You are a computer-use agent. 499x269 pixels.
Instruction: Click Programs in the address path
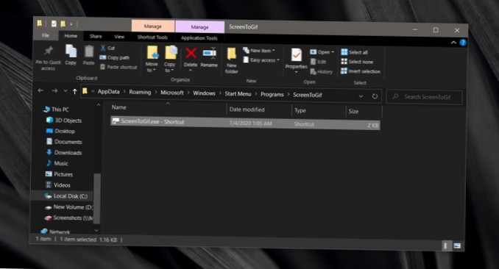click(x=272, y=94)
